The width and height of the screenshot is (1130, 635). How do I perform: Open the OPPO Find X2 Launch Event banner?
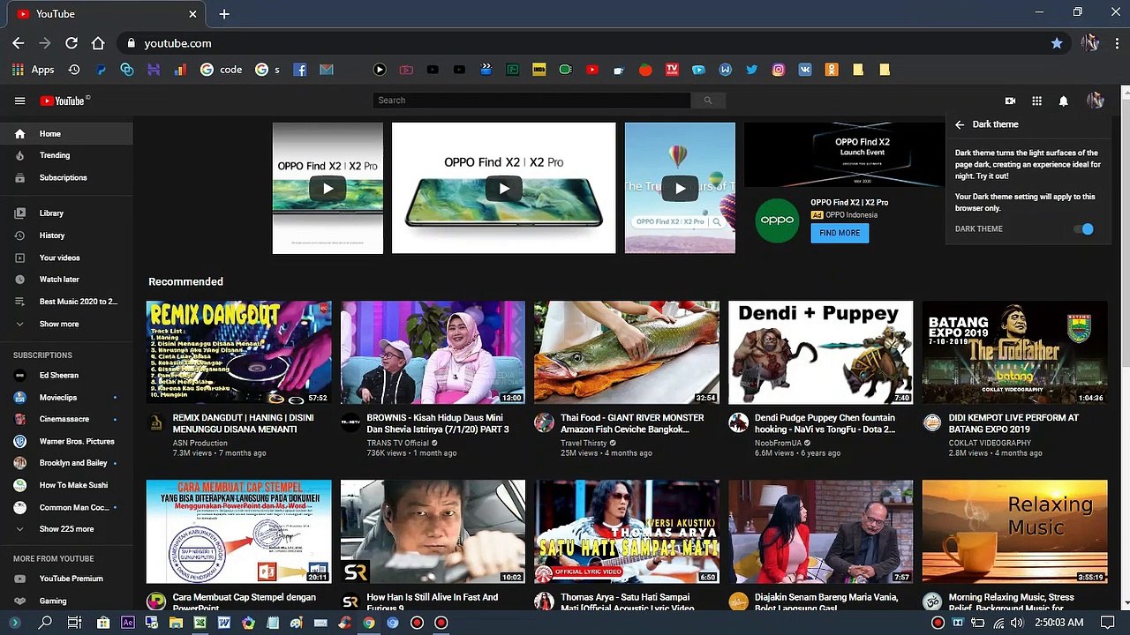(844, 154)
